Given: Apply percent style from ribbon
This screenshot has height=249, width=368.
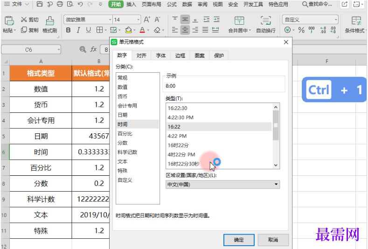Looking at the screenshot, I should (x=301, y=30).
